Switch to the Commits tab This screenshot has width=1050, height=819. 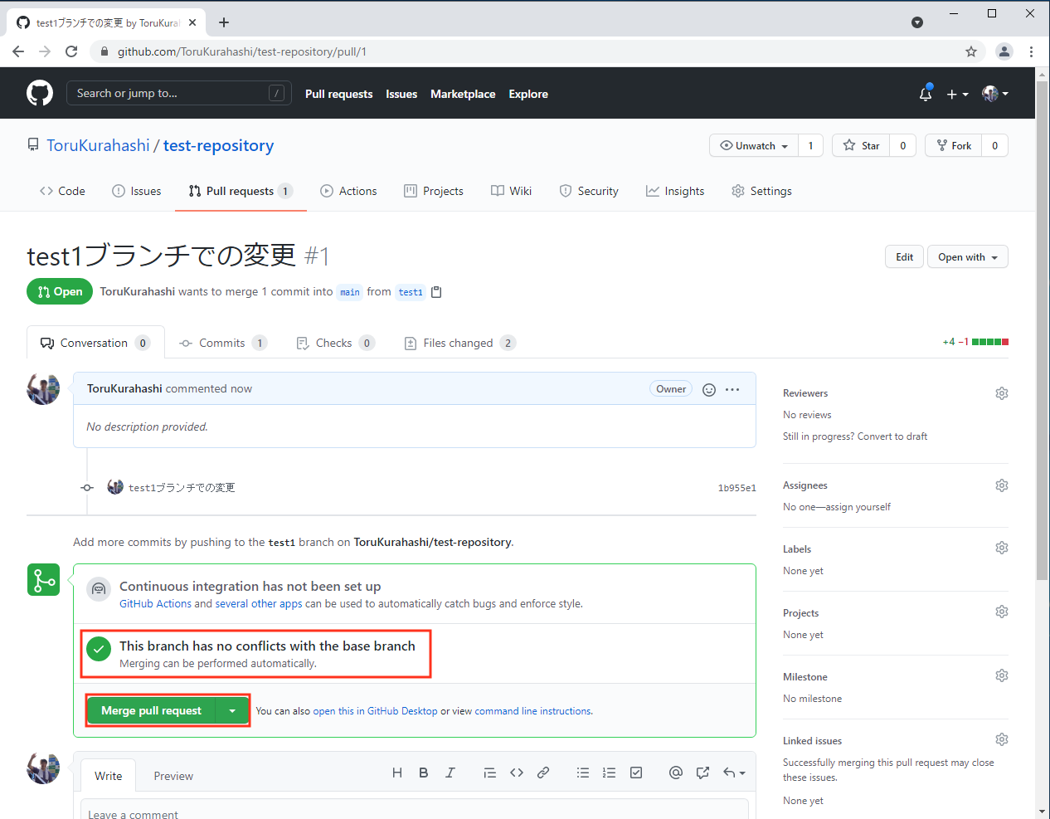223,343
